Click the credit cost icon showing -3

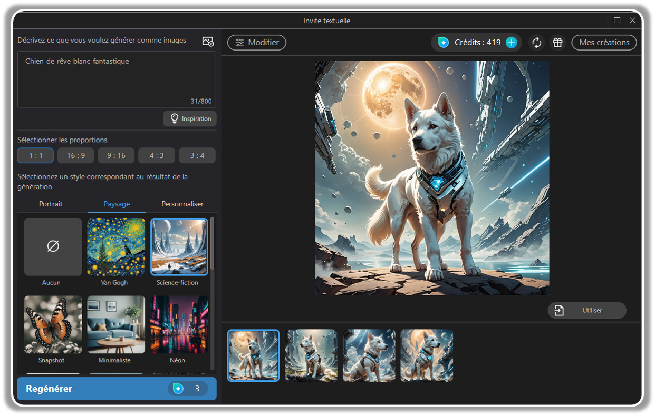click(x=178, y=389)
